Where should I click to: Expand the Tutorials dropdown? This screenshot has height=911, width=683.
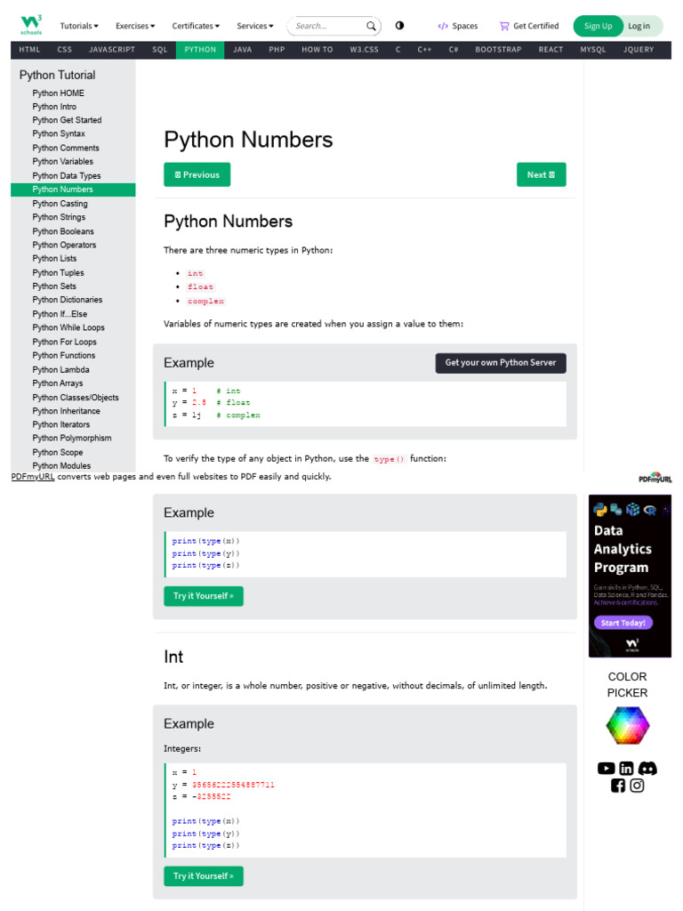pyautogui.click(x=79, y=26)
